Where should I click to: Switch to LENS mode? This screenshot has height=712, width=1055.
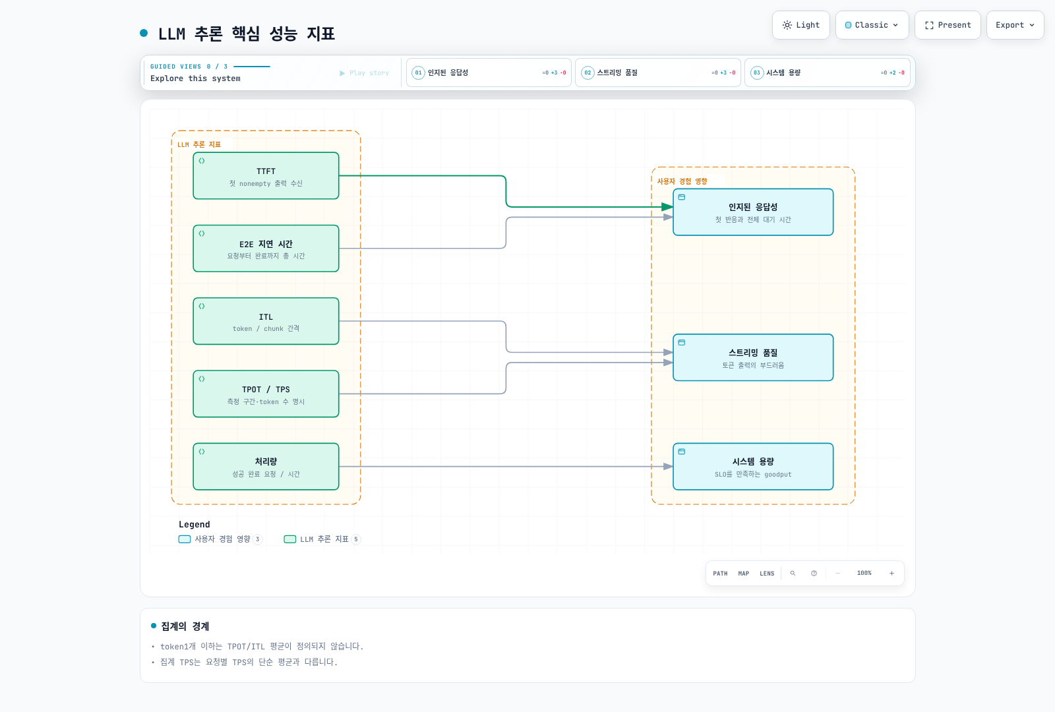coord(767,574)
